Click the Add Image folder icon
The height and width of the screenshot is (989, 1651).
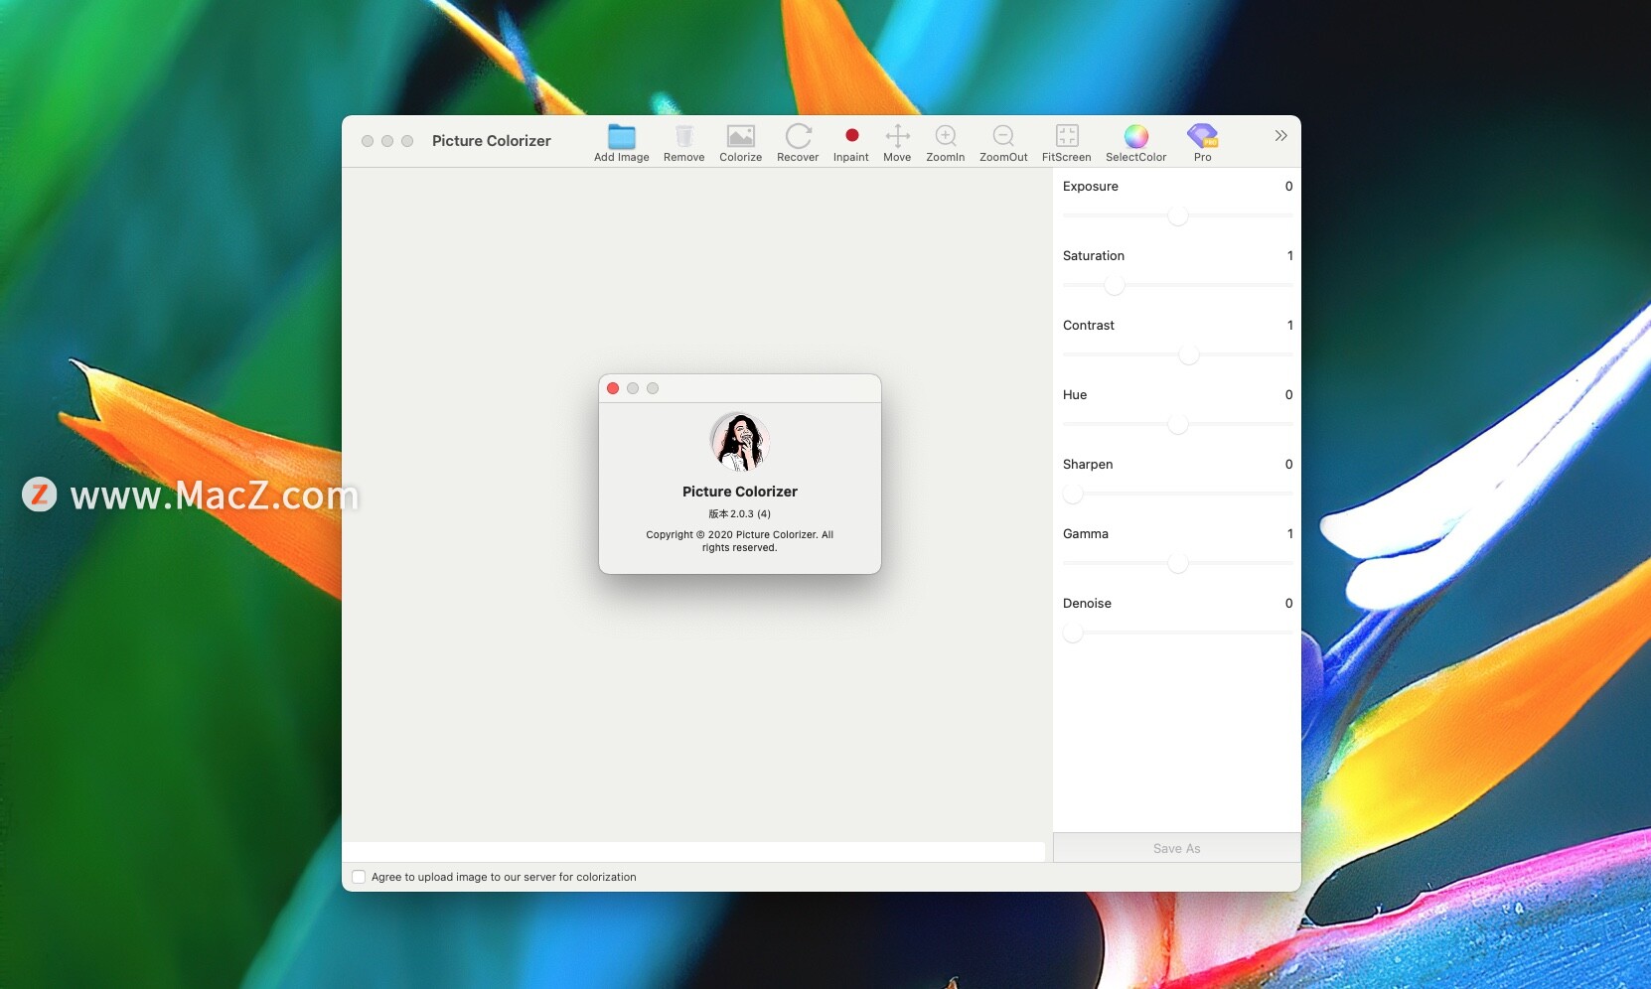pos(622,136)
